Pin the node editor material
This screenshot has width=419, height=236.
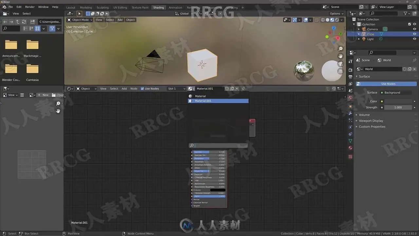tap(243, 88)
